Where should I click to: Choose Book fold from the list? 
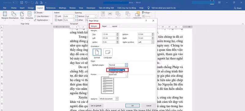pos(113,75)
